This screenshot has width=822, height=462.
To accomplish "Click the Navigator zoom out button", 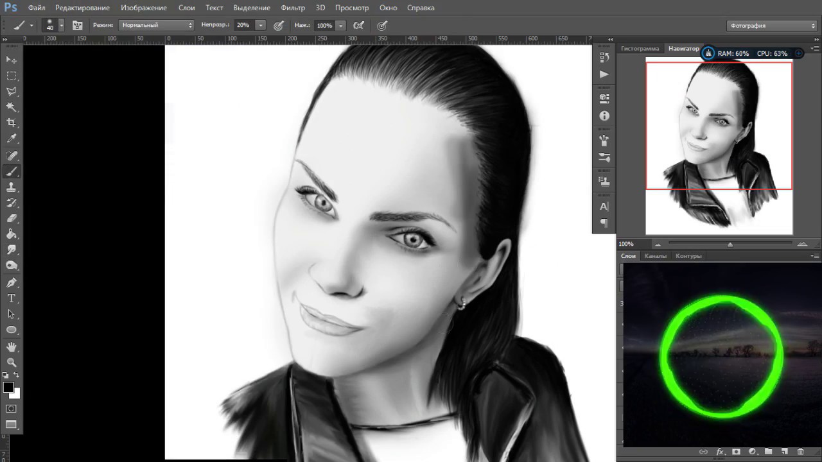I will 658,244.
